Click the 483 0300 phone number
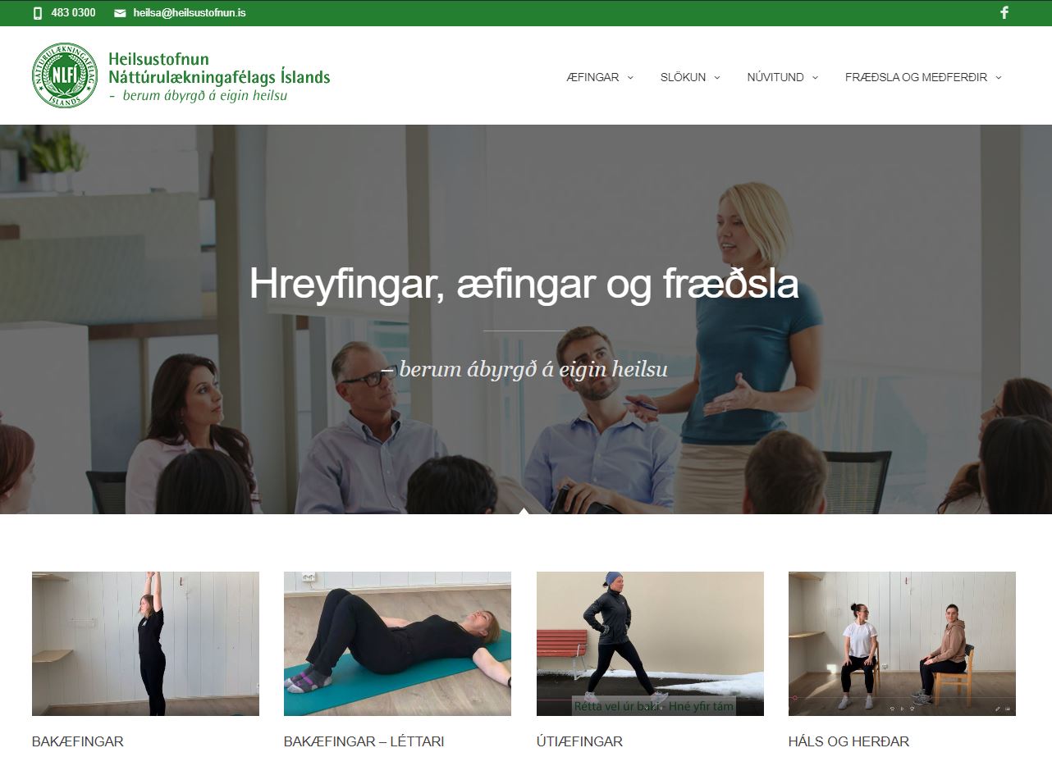The image size is (1052, 766). click(x=73, y=13)
